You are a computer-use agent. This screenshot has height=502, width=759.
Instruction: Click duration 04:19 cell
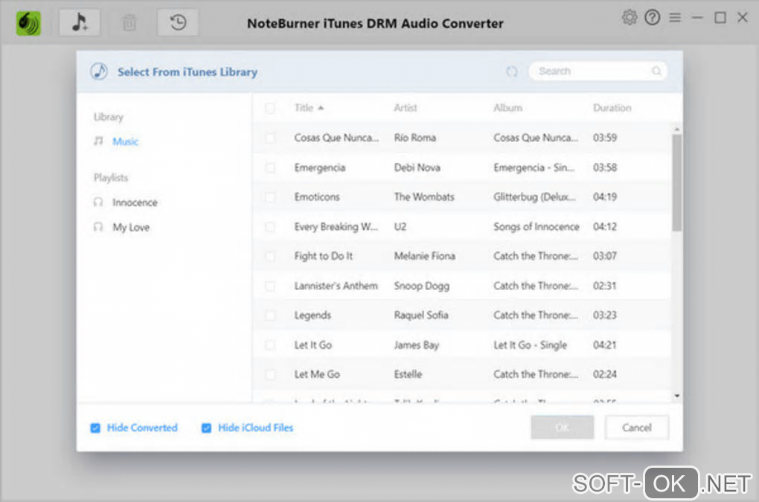click(x=604, y=197)
